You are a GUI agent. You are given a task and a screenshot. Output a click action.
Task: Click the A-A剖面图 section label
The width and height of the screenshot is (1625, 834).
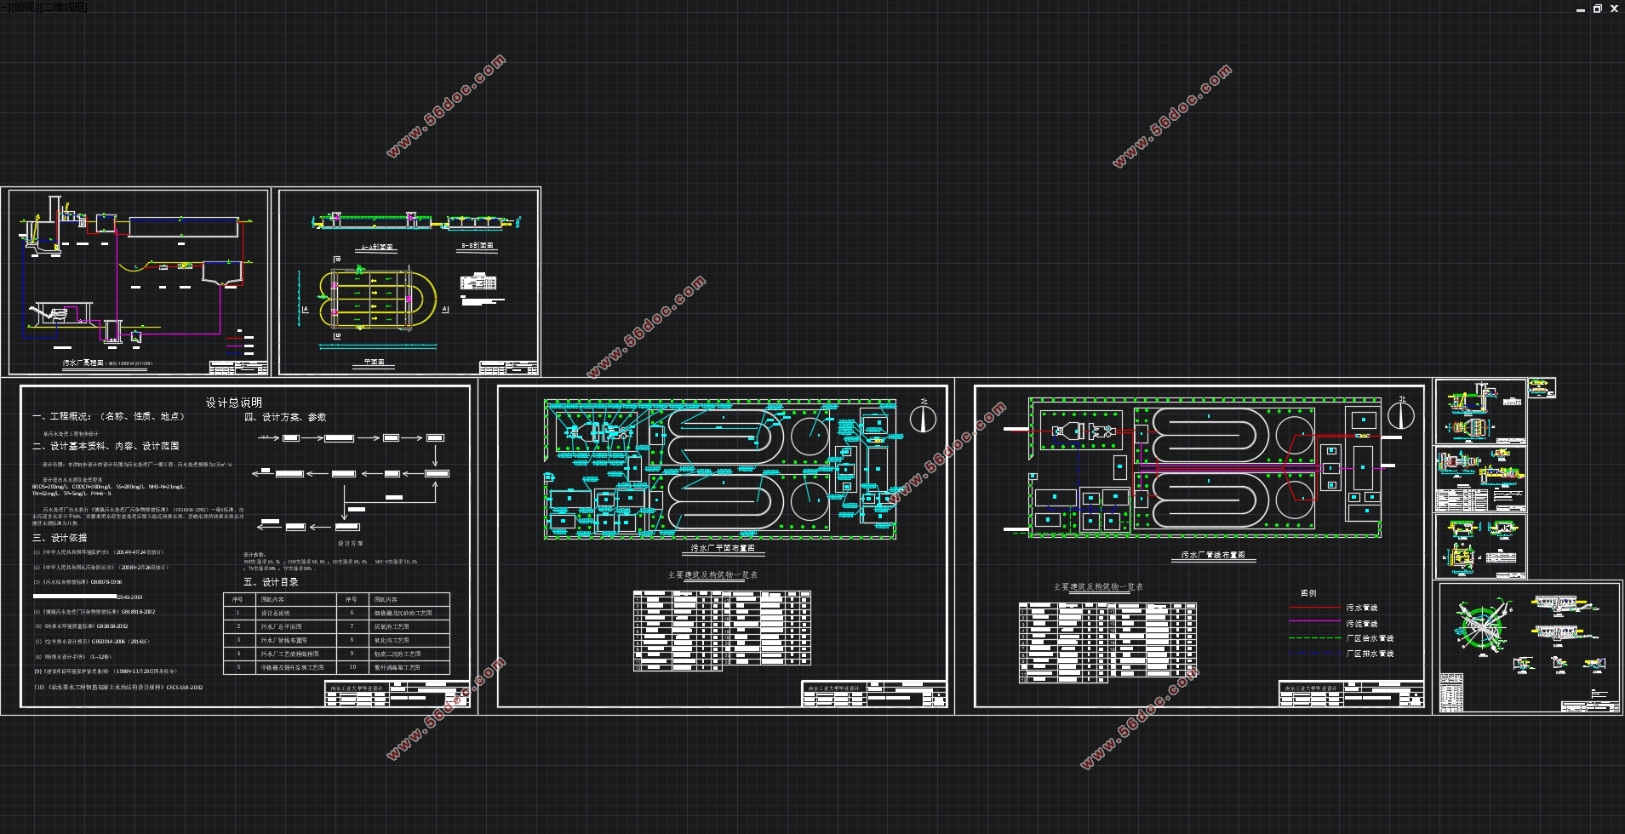[x=376, y=247]
